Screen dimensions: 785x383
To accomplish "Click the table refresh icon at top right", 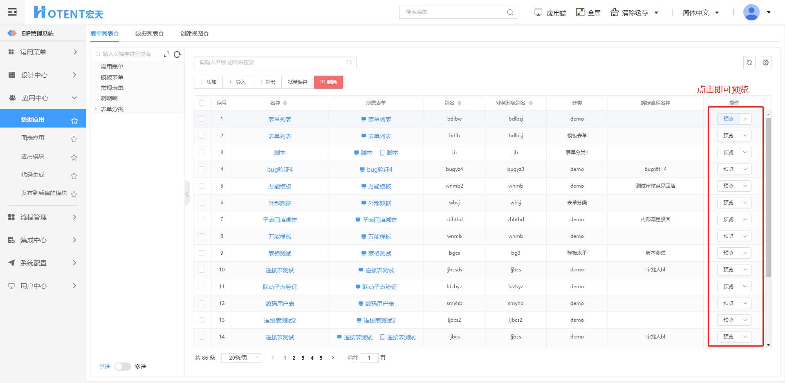I will (749, 63).
